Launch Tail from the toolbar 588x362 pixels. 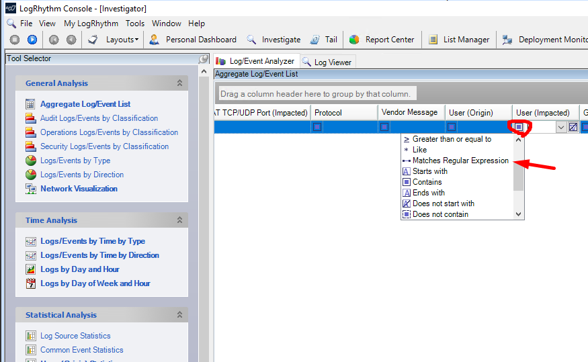tap(331, 40)
